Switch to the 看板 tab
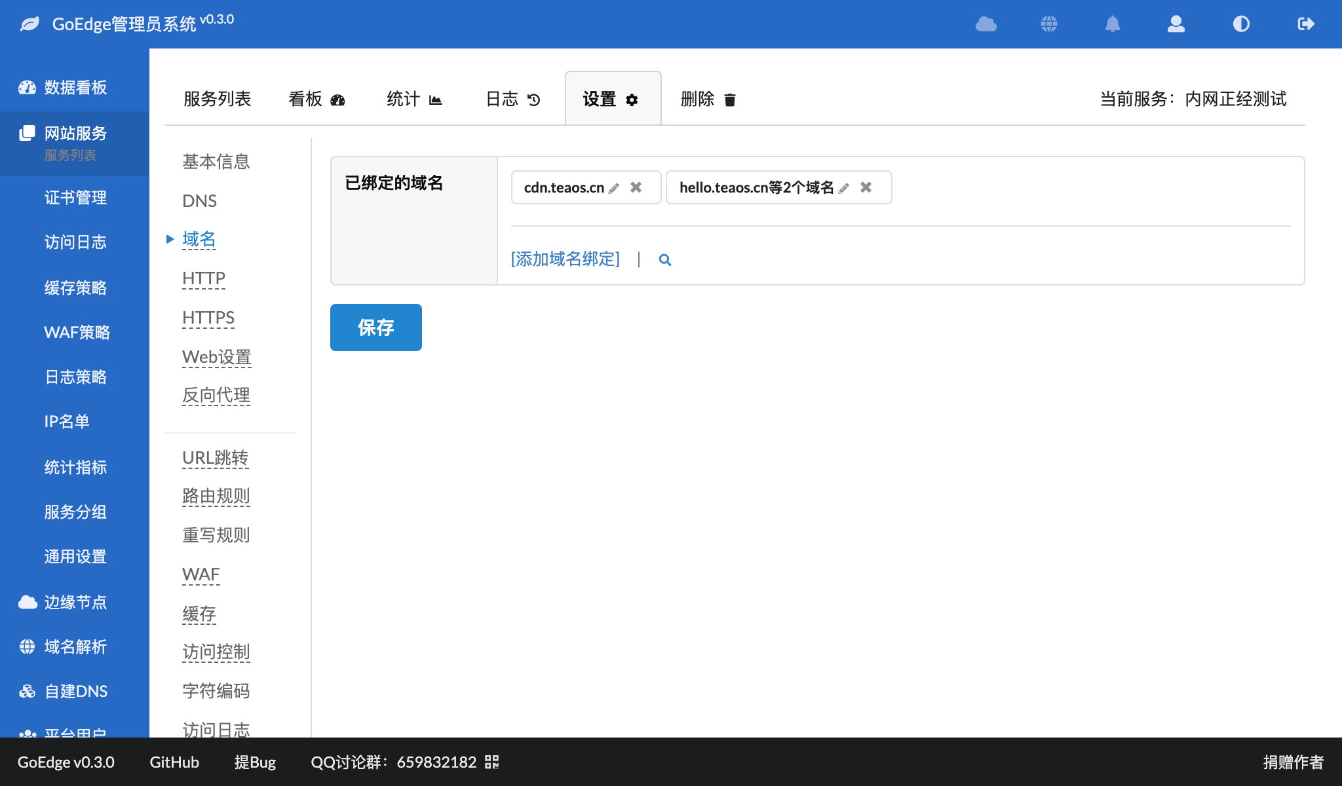Image resolution: width=1342 pixels, height=786 pixels. pos(316,99)
